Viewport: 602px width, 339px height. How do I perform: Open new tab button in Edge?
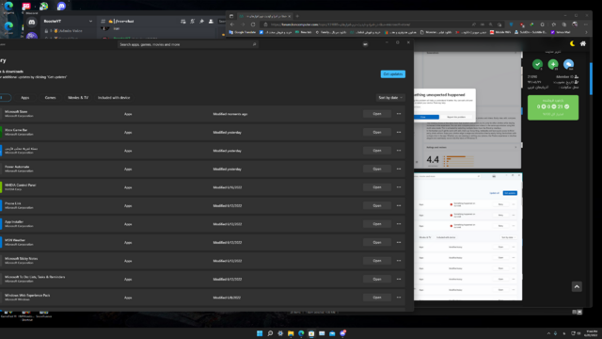[297, 16]
